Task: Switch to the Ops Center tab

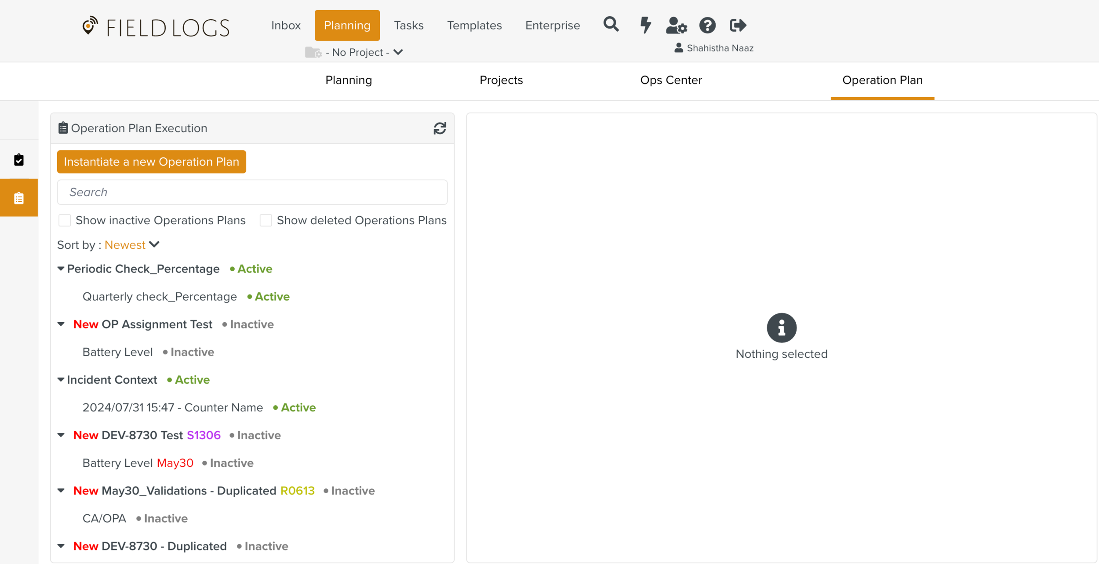Action: point(670,80)
